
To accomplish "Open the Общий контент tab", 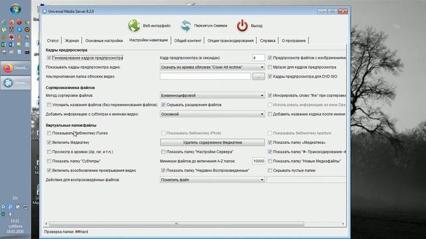I will (188, 40).
